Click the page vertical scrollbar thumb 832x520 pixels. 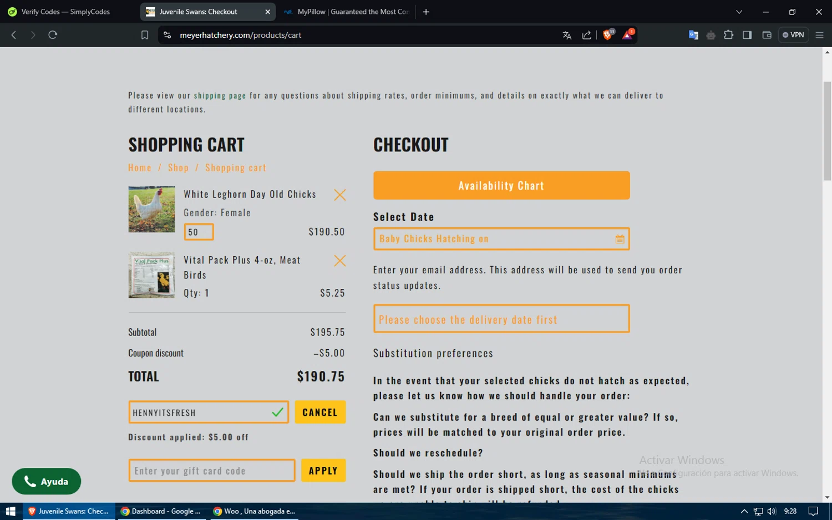click(827, 131)
